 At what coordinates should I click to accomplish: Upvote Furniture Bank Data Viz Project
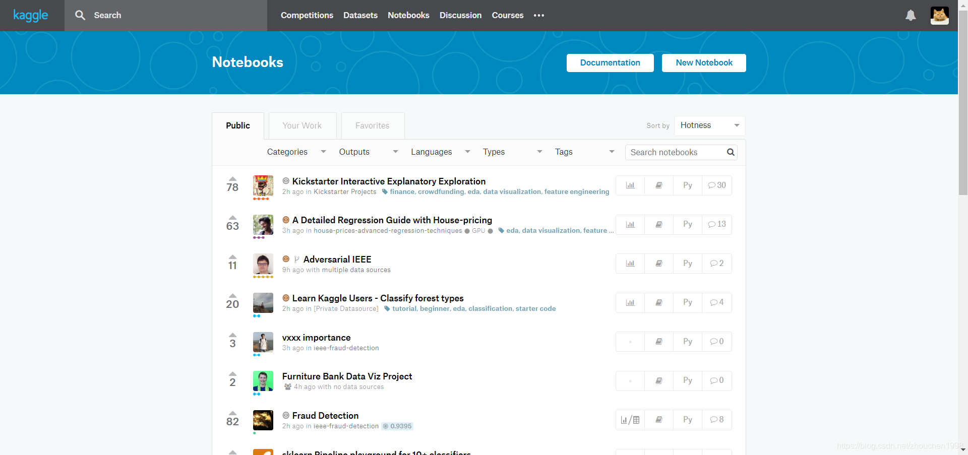[232, 374]
